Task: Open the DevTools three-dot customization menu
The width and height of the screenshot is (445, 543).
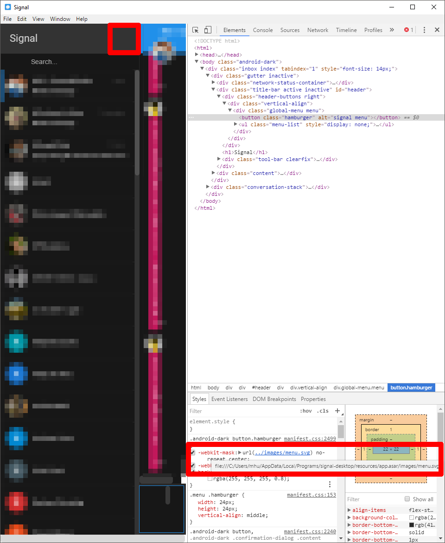Action: pos(424,30)
